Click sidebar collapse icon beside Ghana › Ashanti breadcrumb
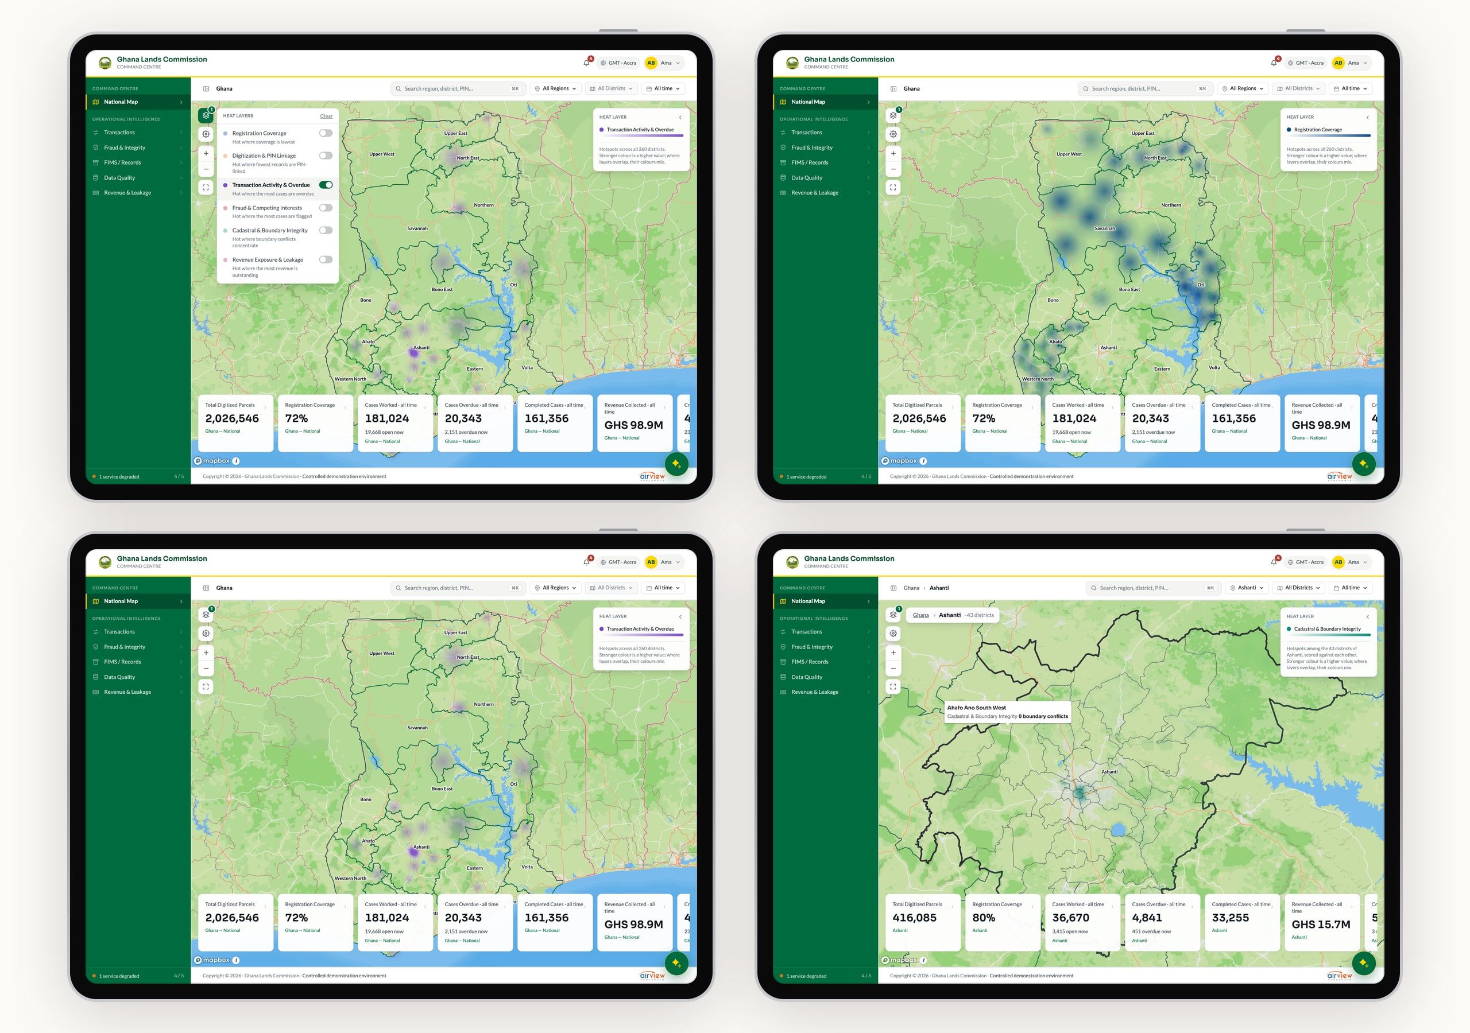1470x1033 pixels. (x=893, y=588)
